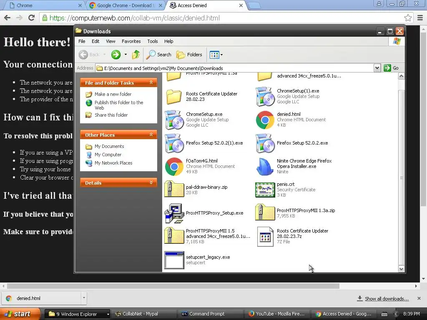The image size is (427, 320).
Task: Select Roots Certificate Updater 28.02.23.7z file icon
Action: (x=265, y=237)
